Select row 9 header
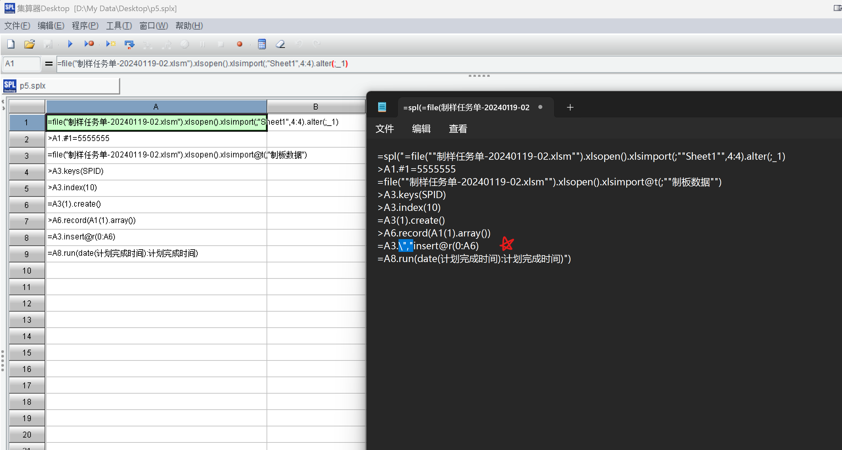The width and height of the screenshot is (842, 450). tap(27, 254)
